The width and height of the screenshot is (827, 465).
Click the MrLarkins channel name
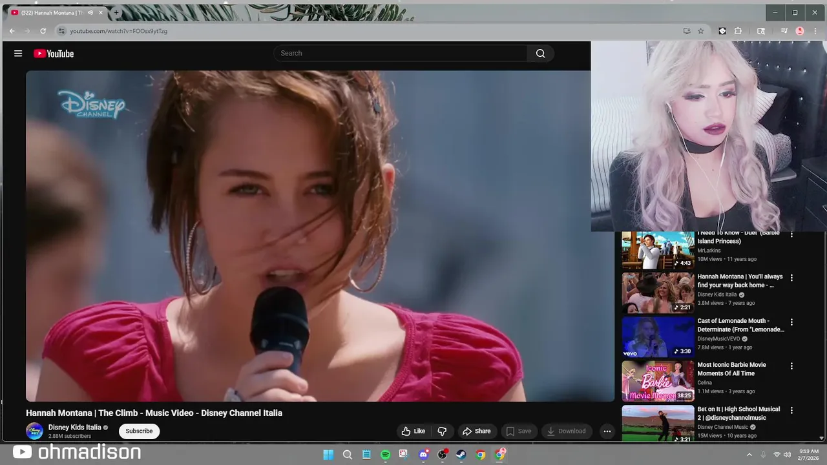[x=709, y=250]
